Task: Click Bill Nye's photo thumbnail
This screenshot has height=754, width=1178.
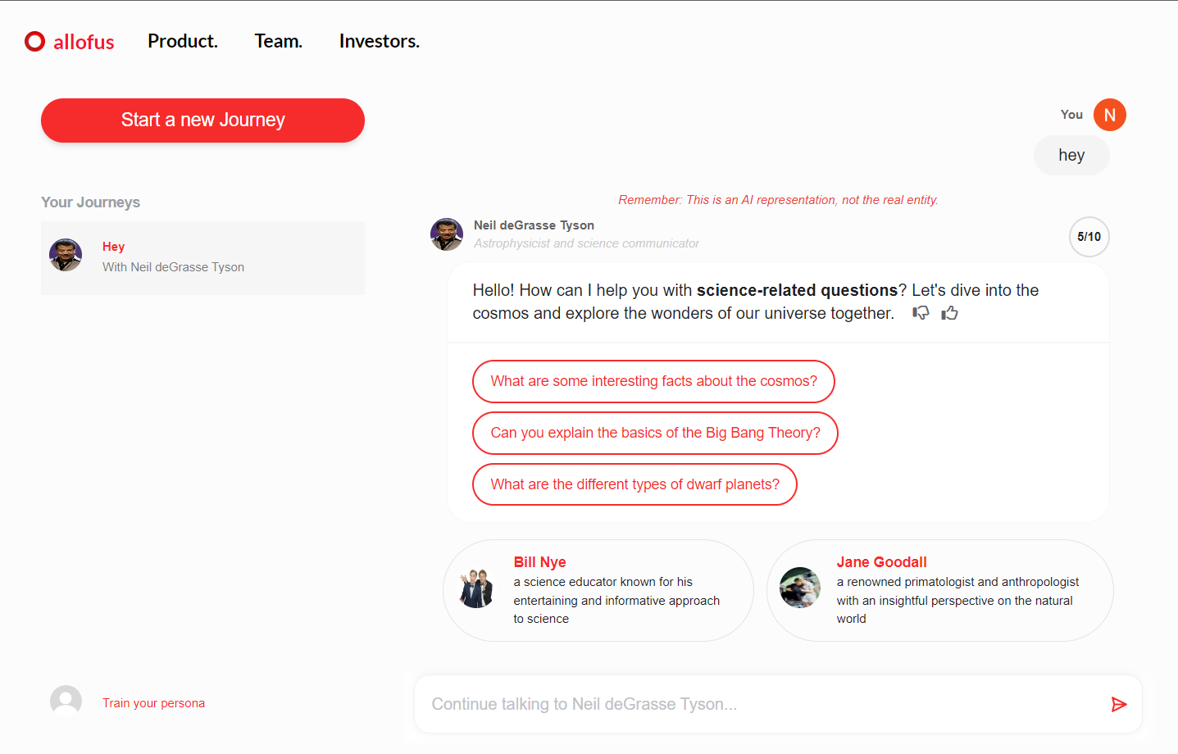Action: coord(476,588)
